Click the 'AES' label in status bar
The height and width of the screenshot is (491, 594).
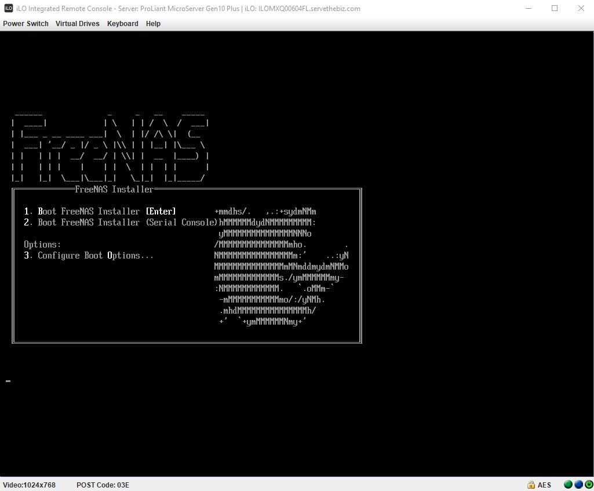[x=544, y=485]
